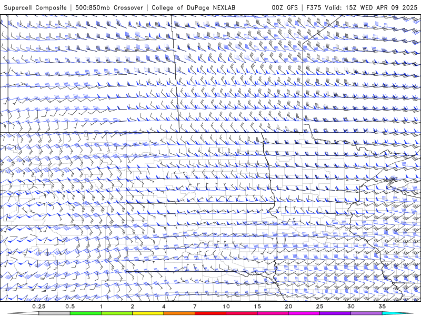This screenshot has width=421, height=316.
Task: Click the '20' legend value
Action: click(x=288, y=307)
